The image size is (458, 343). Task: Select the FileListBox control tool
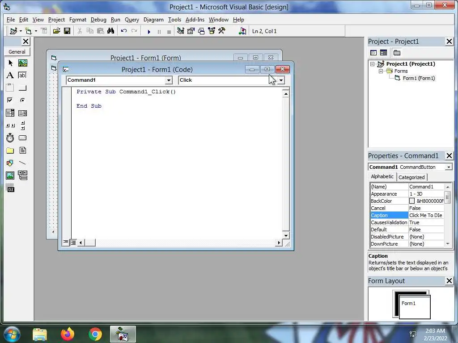[22, 151]
